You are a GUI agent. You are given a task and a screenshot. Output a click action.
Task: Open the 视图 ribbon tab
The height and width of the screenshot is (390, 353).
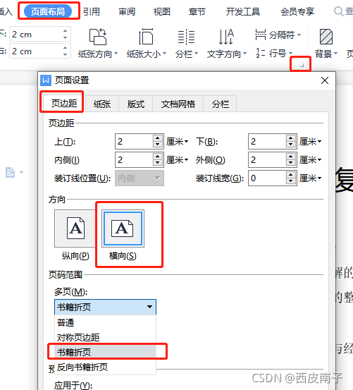162,11
